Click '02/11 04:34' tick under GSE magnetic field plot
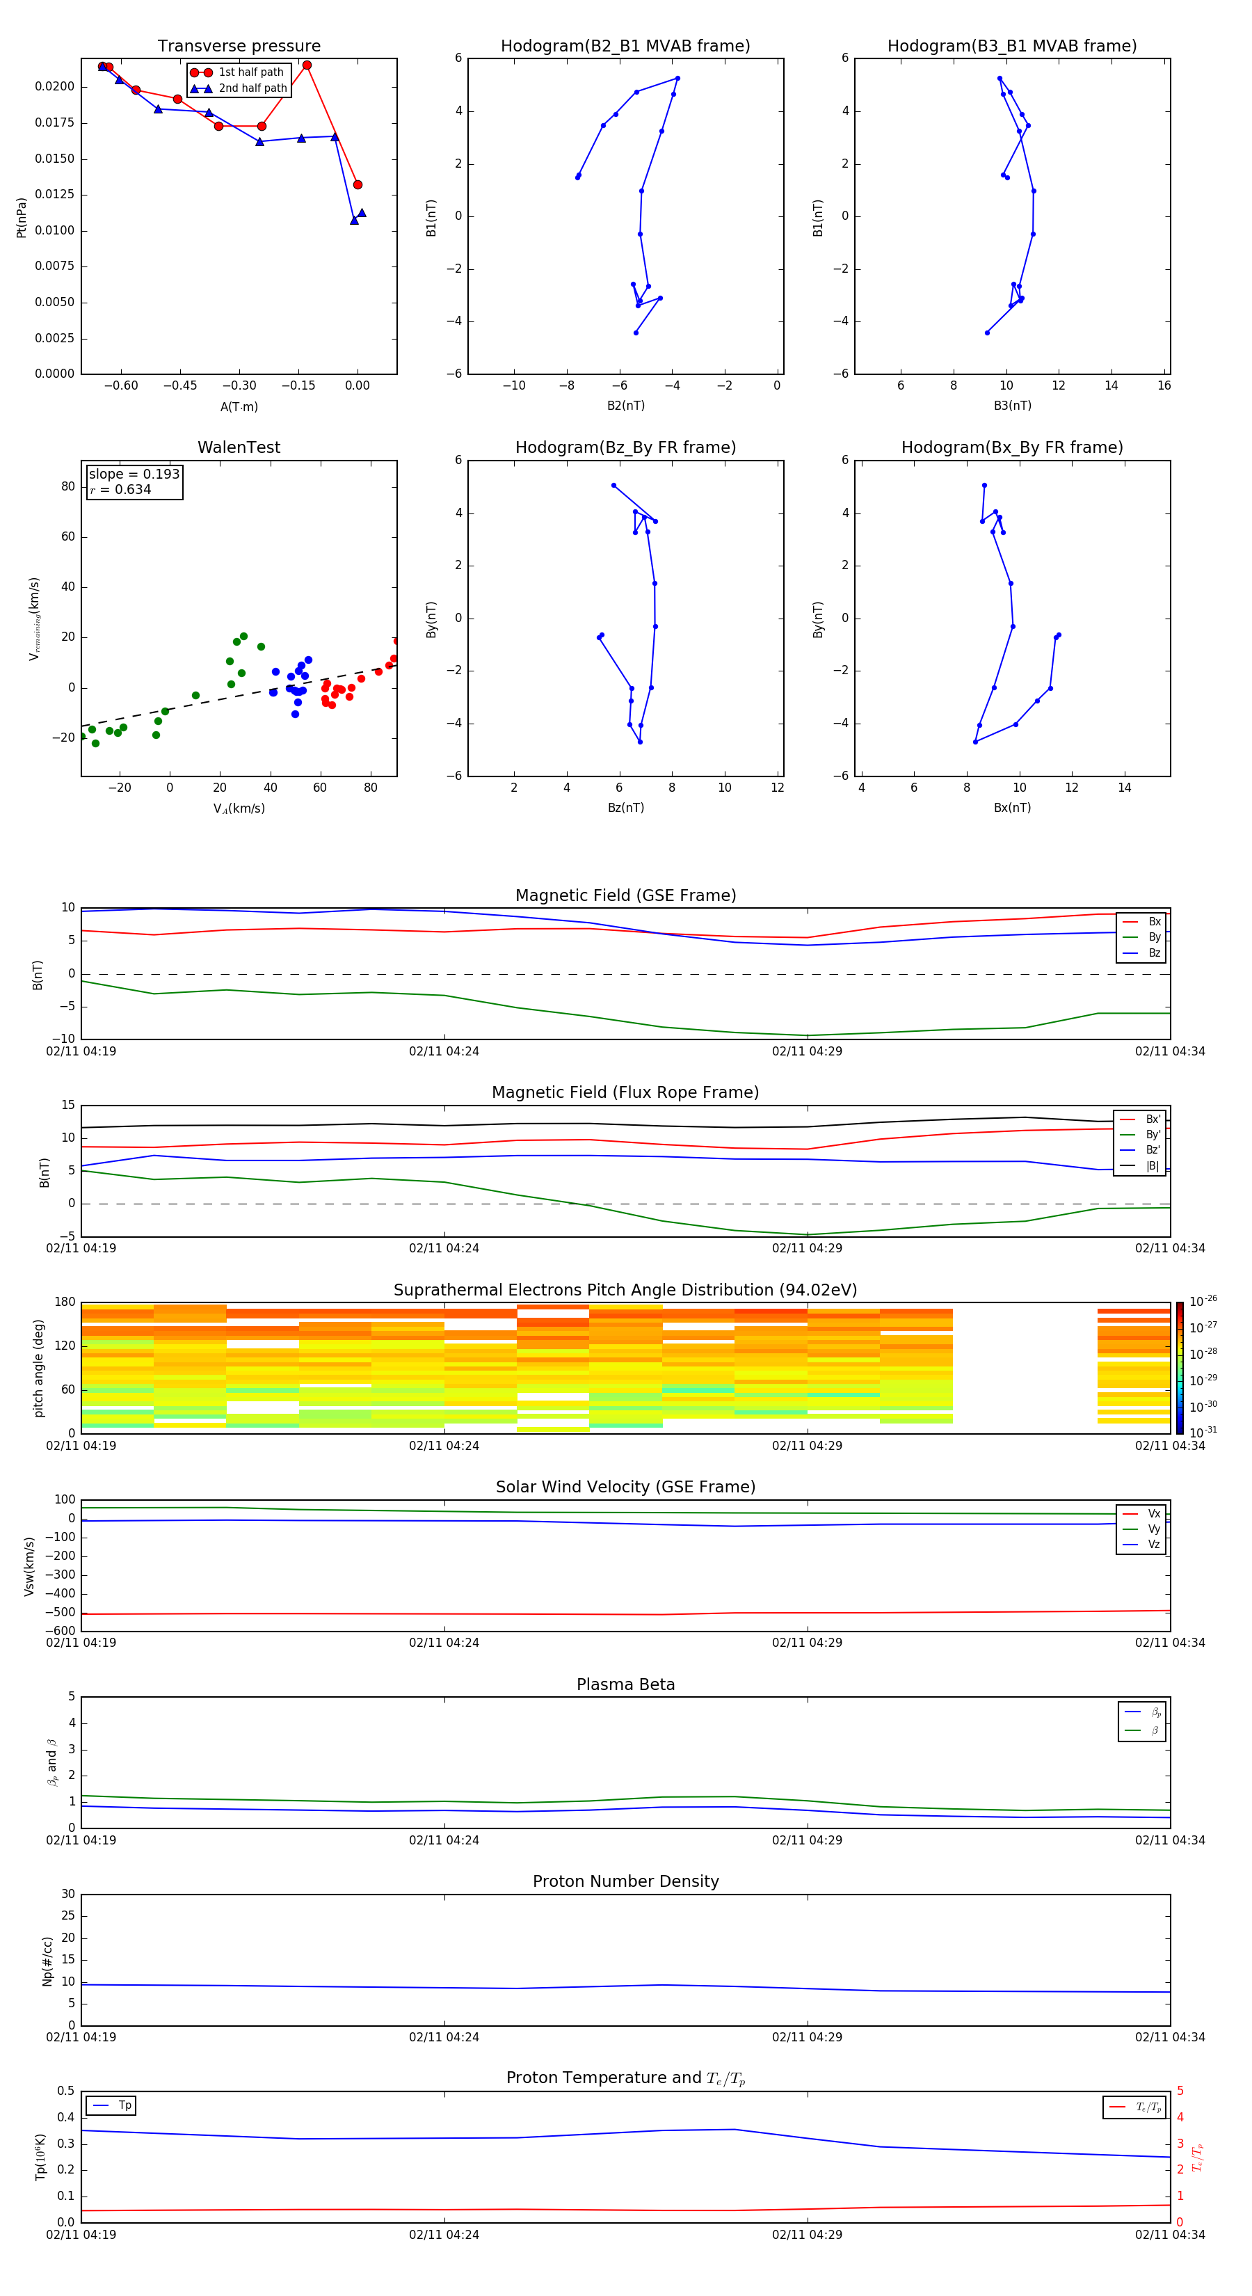Viewport: 1252px width, 2296px height. coord(1169,1051)
